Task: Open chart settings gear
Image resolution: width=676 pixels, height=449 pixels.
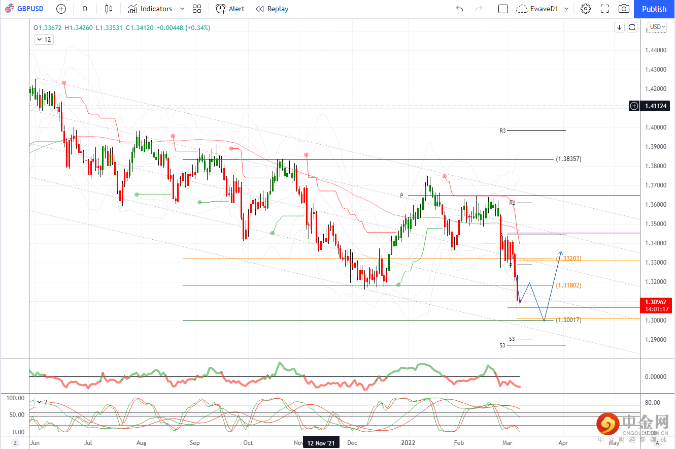Action: click(585, 9)
